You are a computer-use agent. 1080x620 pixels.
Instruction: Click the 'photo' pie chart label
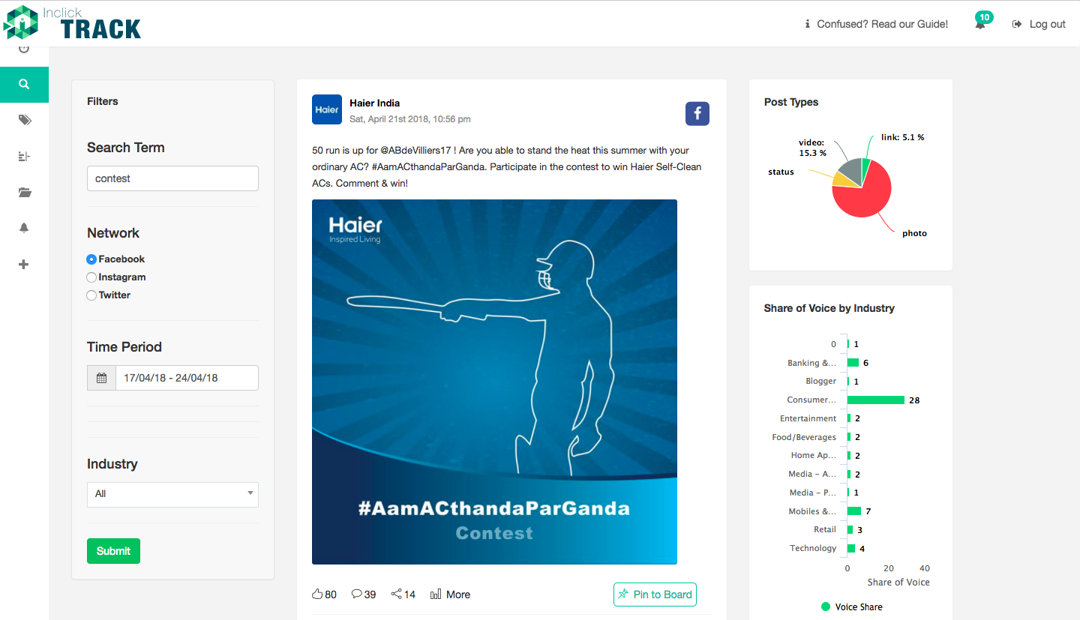[x=914, y=233]
